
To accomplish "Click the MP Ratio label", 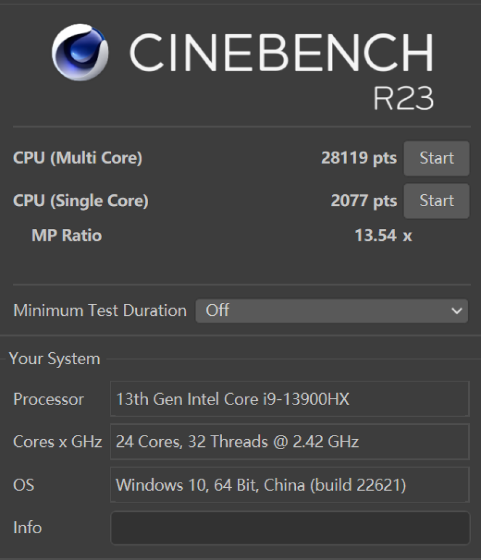I will click(x=67, y=236).
